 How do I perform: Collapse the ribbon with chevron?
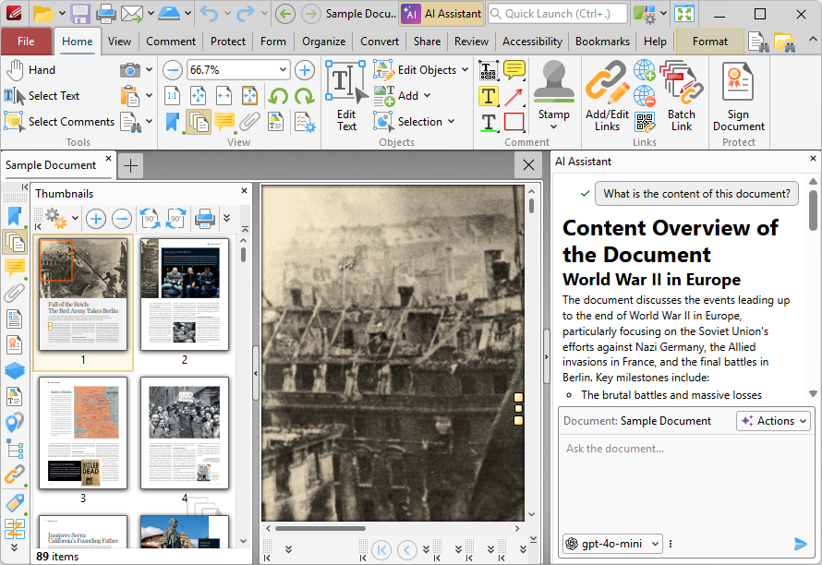812,40
